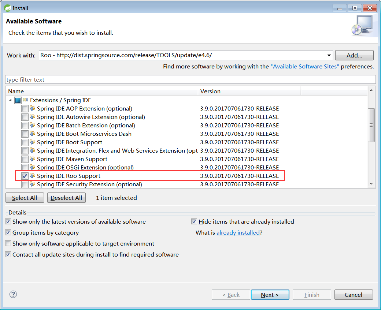The height and width of the screenshot is (310, 381).
Task: Enable Show only software applicable to target environment
Action: (x=8, y=243)
